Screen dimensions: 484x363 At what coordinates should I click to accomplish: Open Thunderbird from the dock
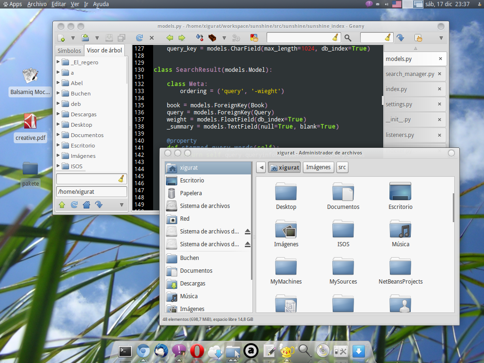(161, 351)
